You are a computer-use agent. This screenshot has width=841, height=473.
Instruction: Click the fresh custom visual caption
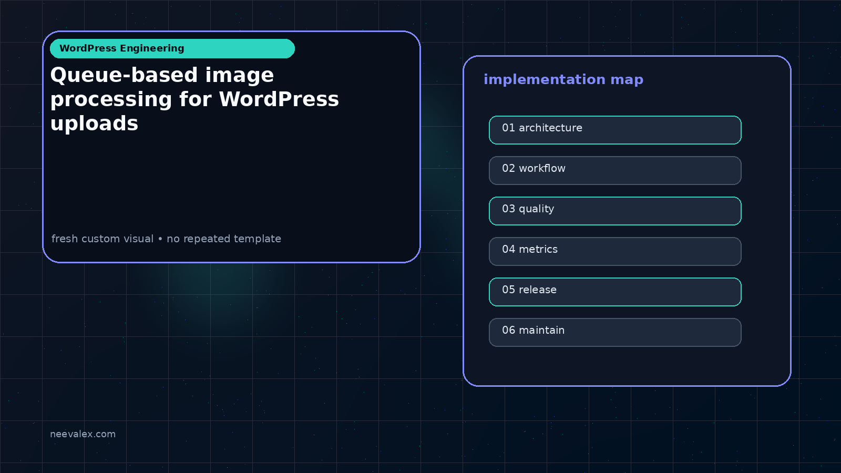pos(166,239)
